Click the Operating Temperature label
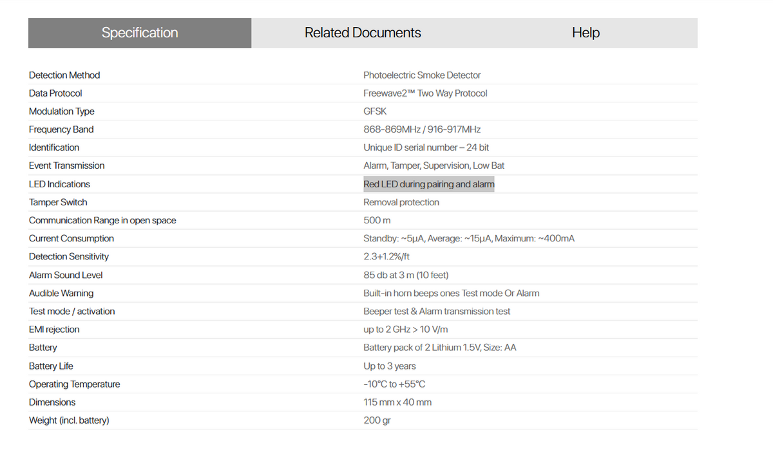This screenshot has width=773, height=468. coord(74,384)
